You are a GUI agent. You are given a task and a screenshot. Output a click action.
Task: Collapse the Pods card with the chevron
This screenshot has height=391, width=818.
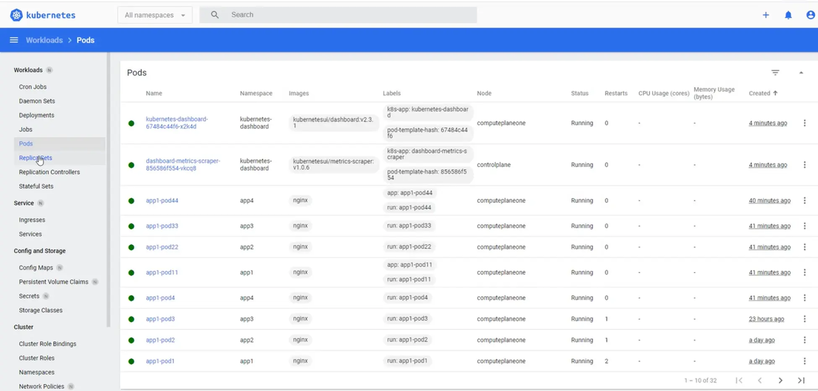802,73
